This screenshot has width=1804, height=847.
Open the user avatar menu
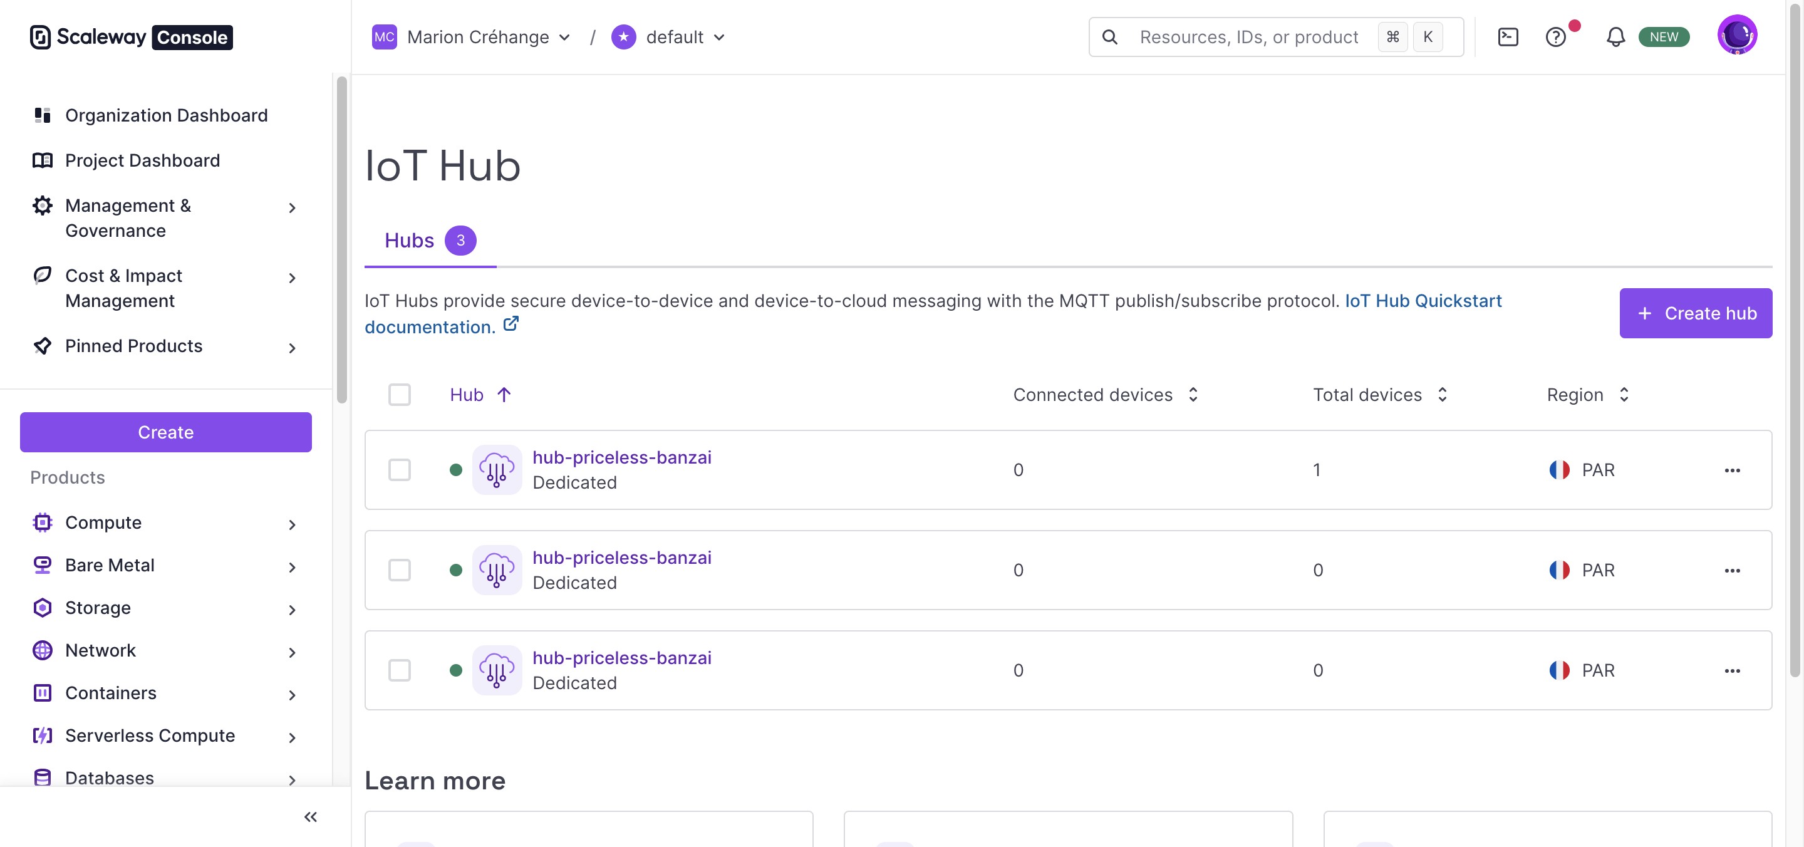(1737, 34)
